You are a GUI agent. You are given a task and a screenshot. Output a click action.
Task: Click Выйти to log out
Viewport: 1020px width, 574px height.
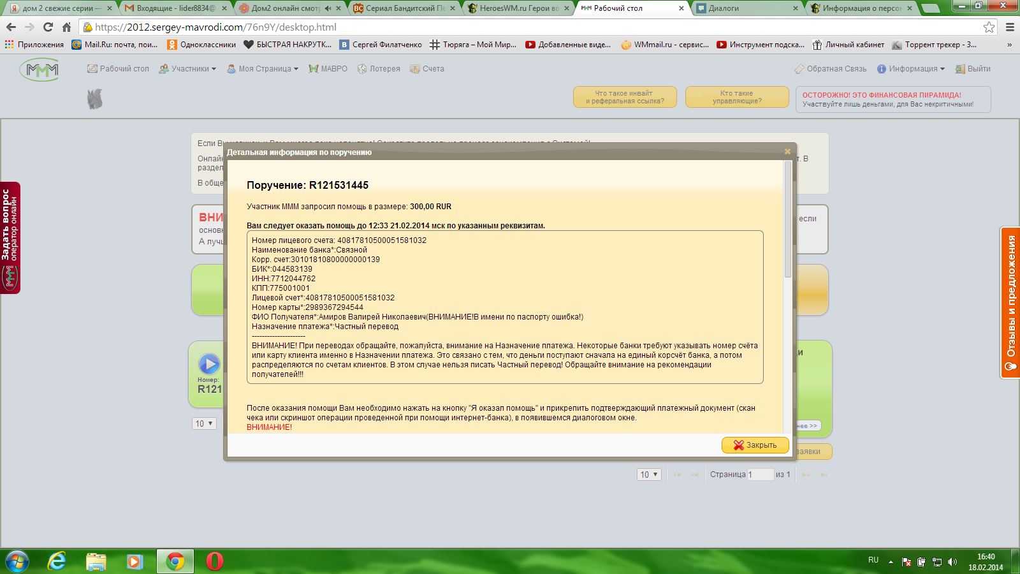973,69
